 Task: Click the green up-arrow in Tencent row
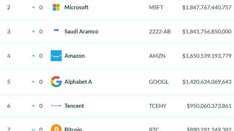point(33,106)
